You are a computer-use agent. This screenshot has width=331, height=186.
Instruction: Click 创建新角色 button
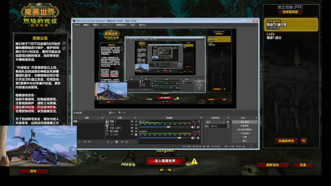(x=286, y=141)
